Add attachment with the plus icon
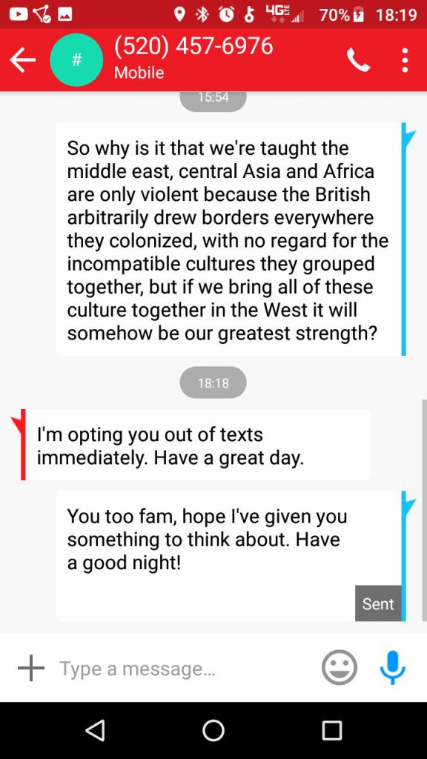This screenshot has width=427, height=759. (x=31, y=668)
